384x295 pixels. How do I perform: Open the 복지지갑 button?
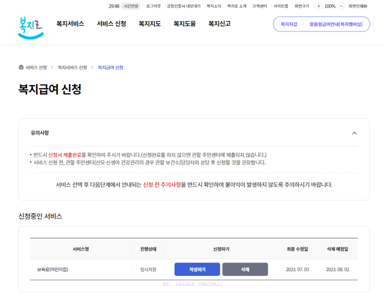tap(289, 24)
